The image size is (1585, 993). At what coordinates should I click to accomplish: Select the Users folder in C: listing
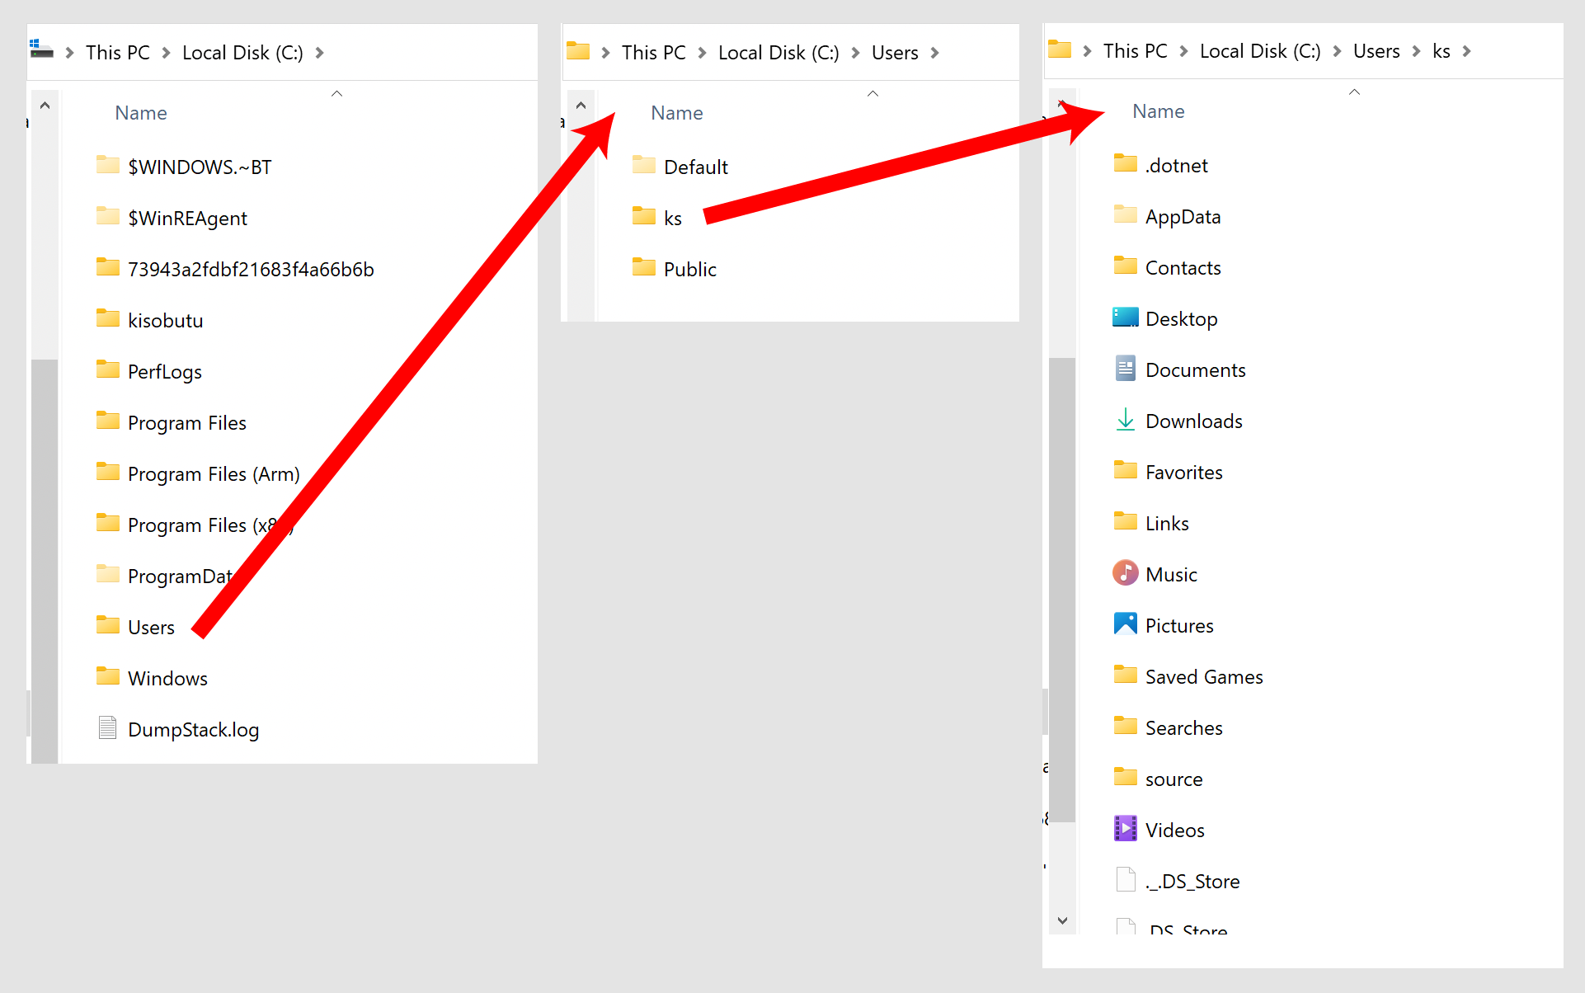click(x=151, y=628)
